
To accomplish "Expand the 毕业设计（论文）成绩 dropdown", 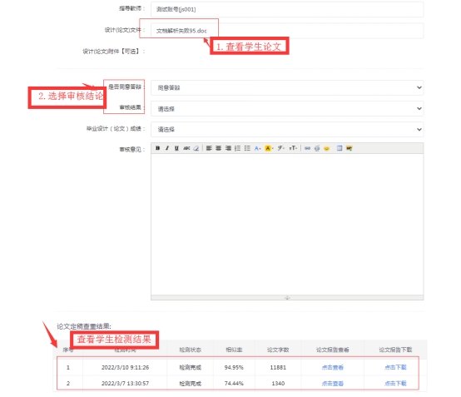I will click(287, 129).
